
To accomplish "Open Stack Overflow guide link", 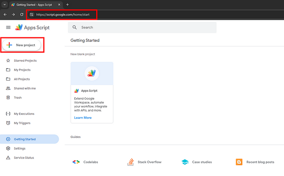I will [x=149, y=162].
